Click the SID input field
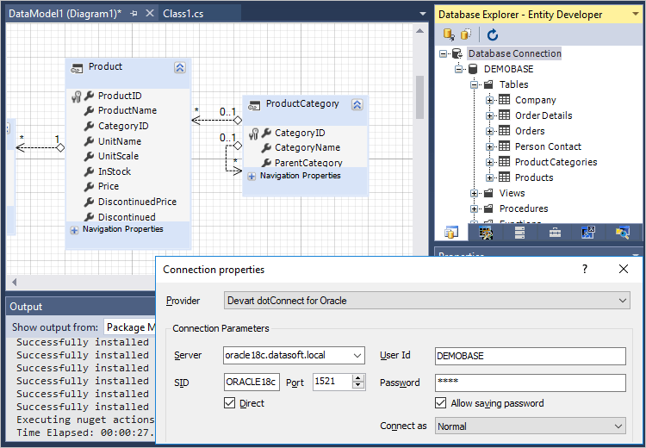646x448 pixels. [252, 382]
